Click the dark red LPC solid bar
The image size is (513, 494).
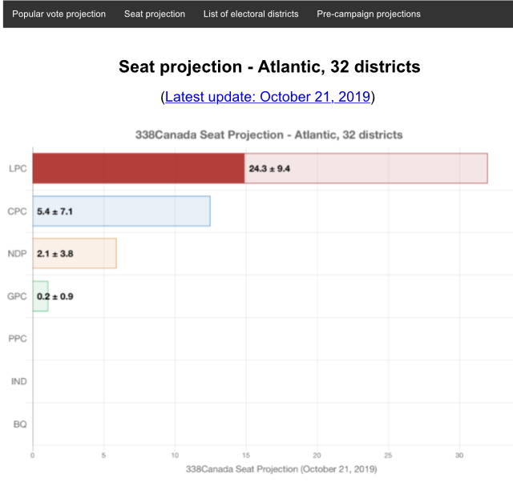[x=138, y=168]
